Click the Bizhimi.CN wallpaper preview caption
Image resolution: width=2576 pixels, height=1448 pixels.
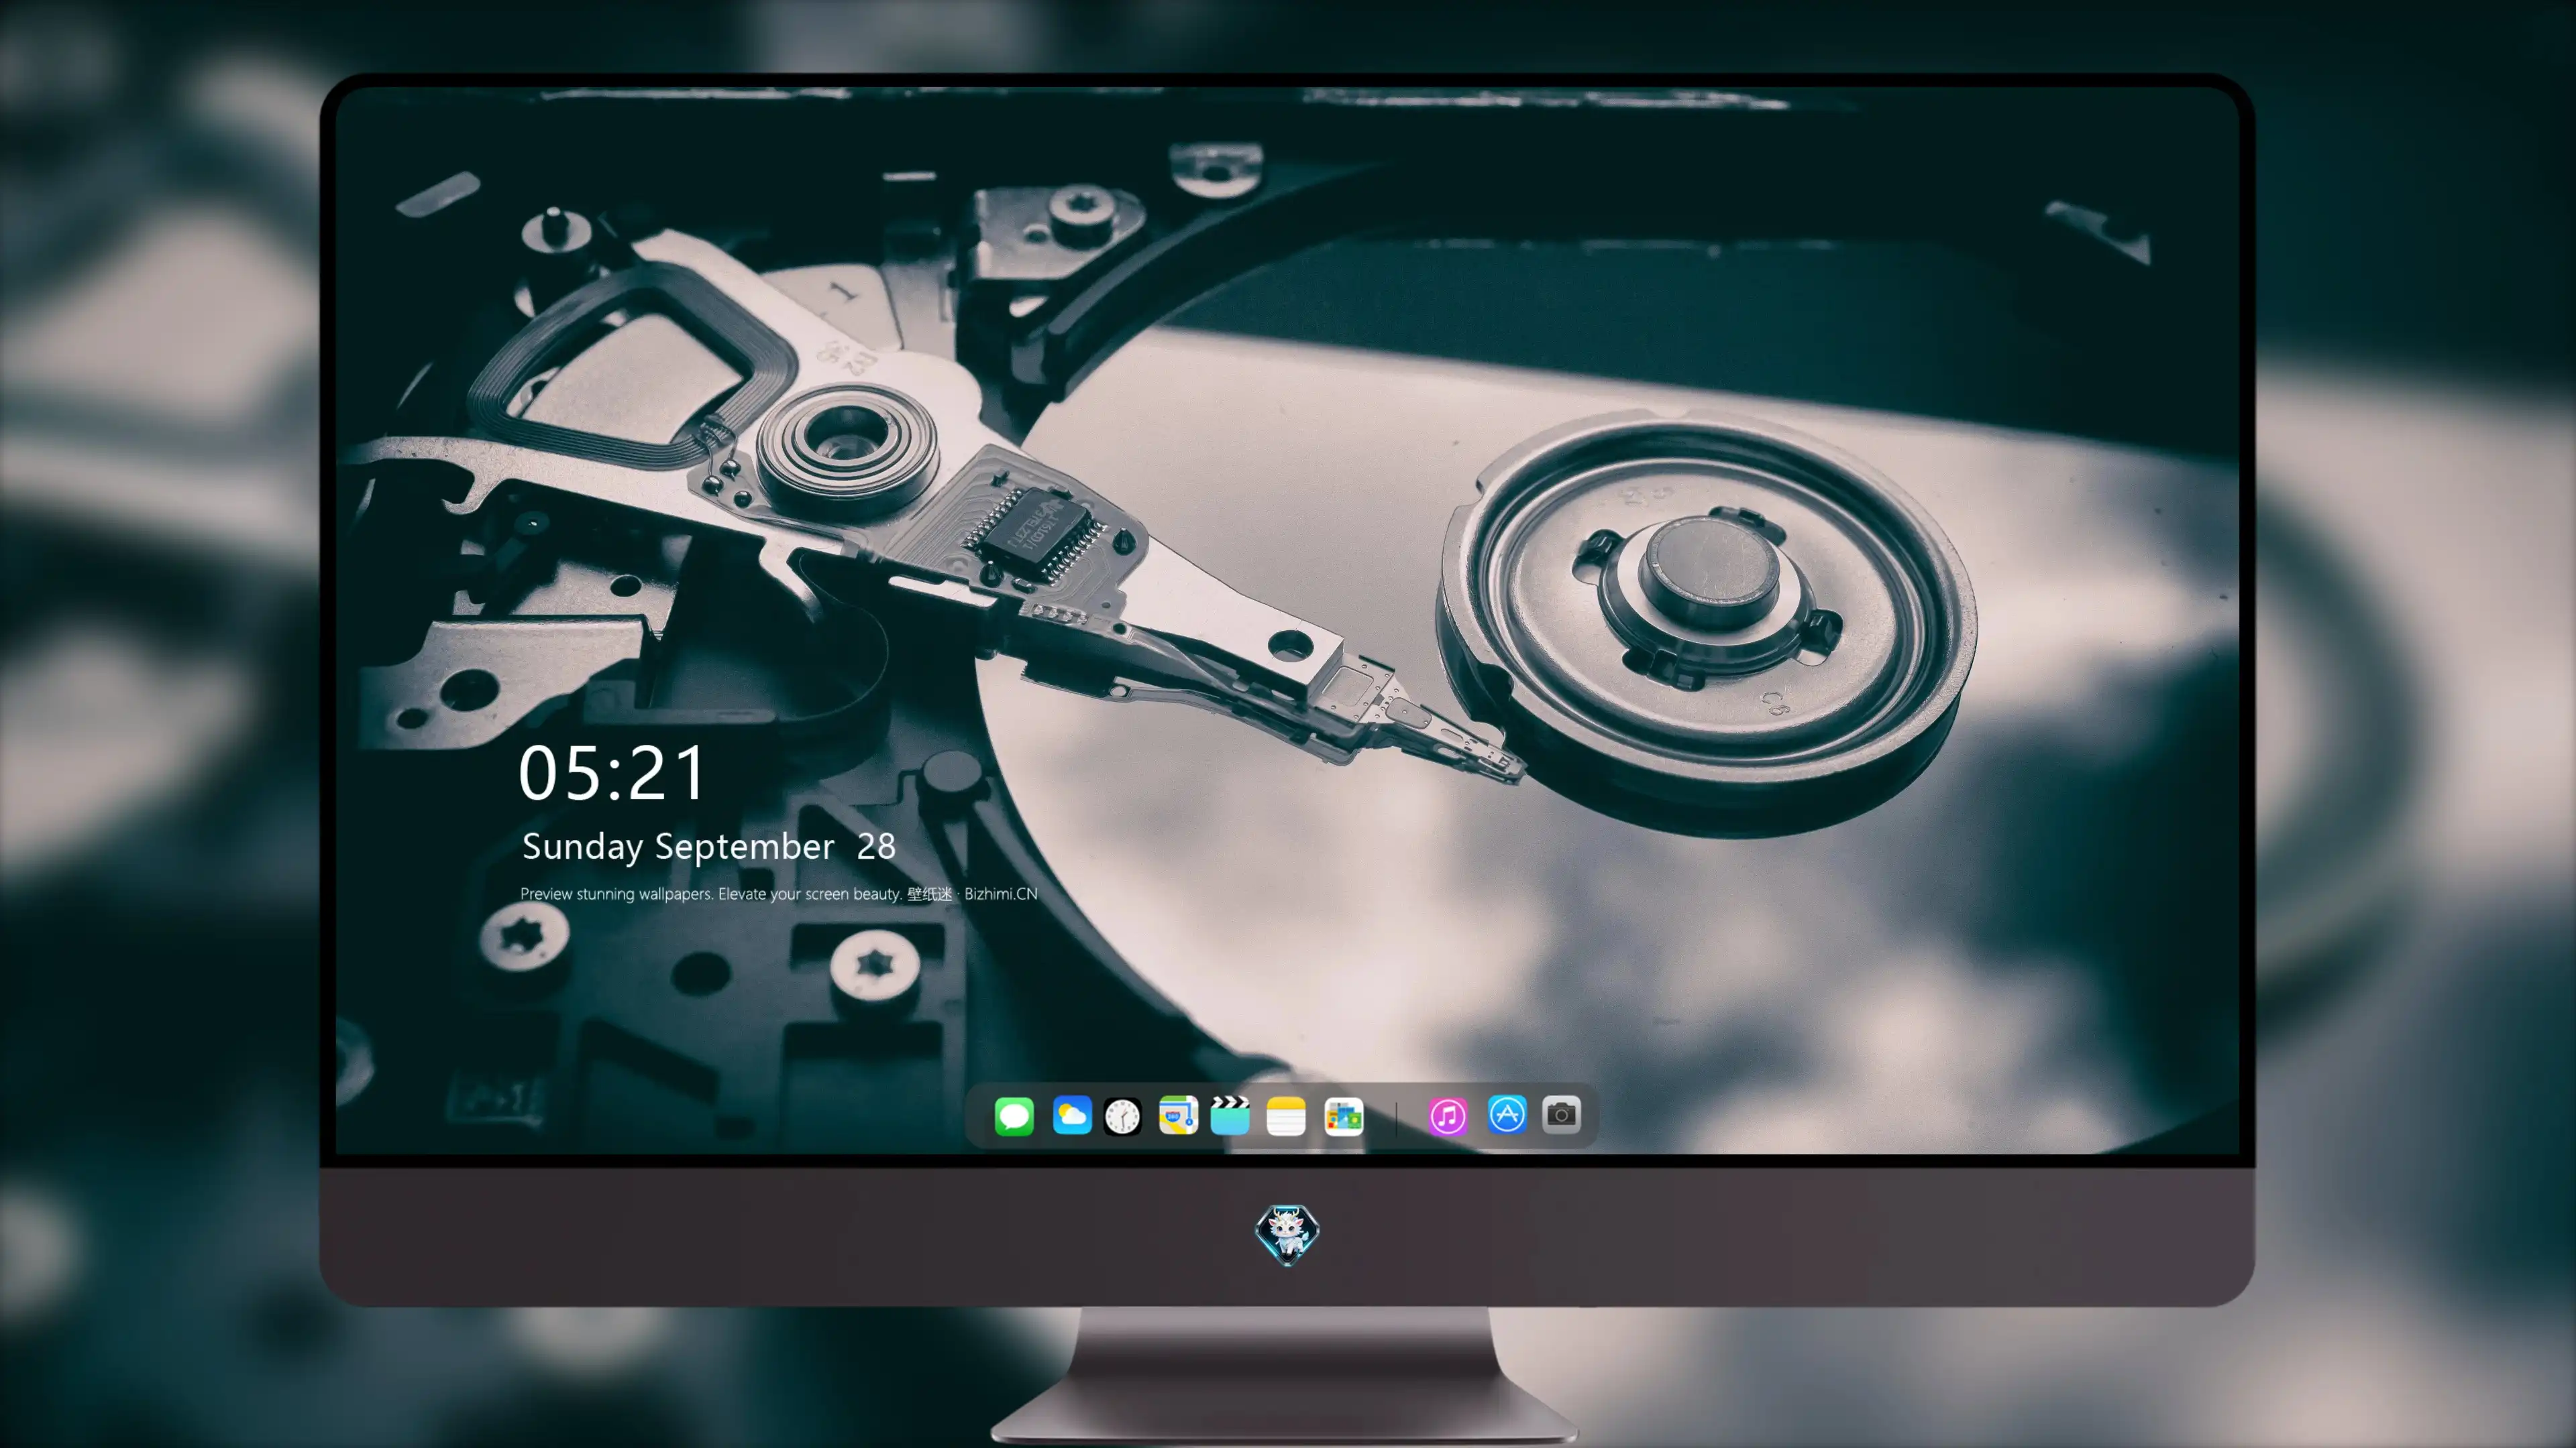point(778,894)
